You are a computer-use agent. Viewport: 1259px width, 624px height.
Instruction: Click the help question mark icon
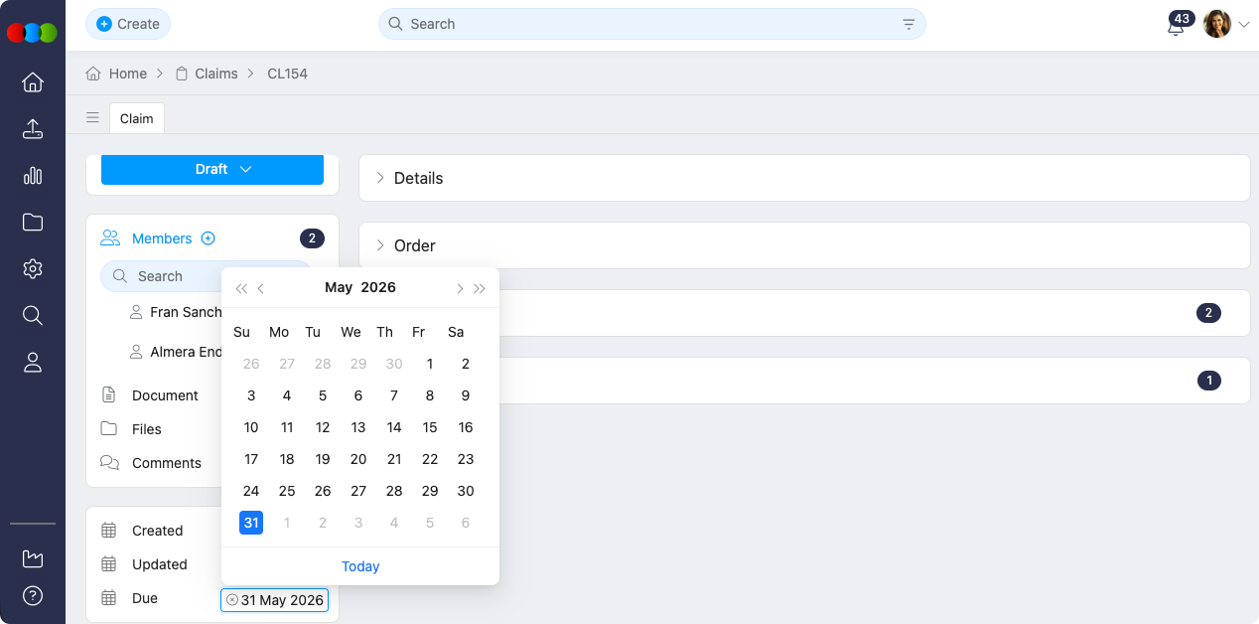pos(33,596)
